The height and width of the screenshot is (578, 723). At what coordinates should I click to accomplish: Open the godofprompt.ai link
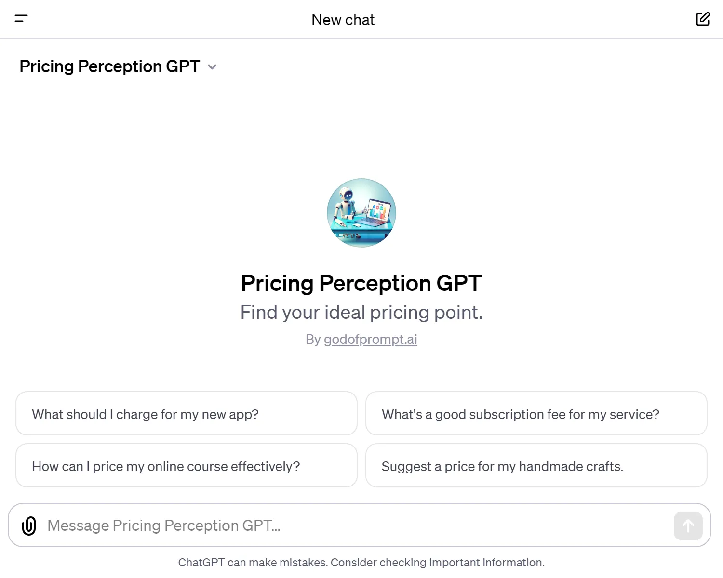tap(370, 339)
